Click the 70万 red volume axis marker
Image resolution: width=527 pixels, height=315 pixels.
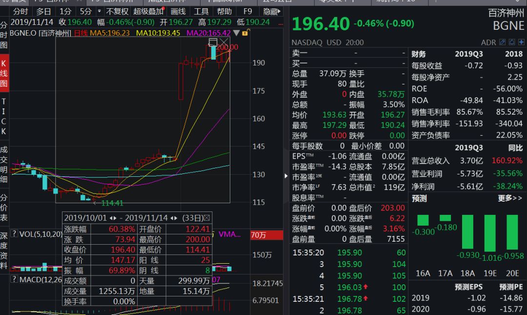(266, 235)
